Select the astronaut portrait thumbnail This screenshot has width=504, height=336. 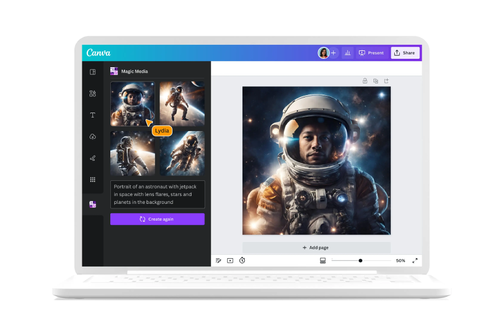pos(132,104)
